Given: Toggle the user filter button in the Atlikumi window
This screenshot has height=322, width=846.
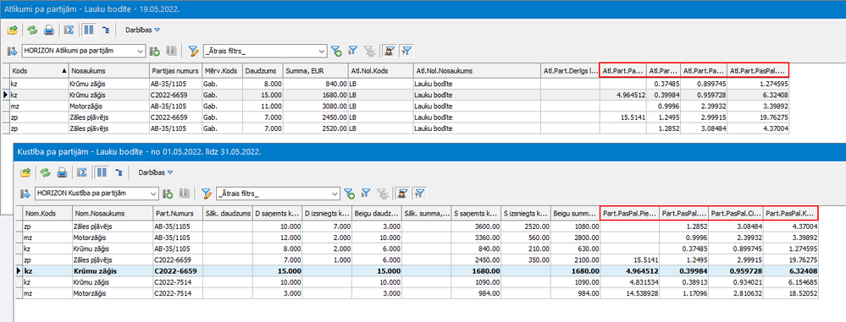Looking at the screenshot, I should [388, 52].
